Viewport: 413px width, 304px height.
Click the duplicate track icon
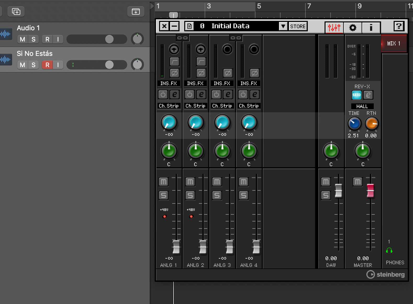coord(16,11)
